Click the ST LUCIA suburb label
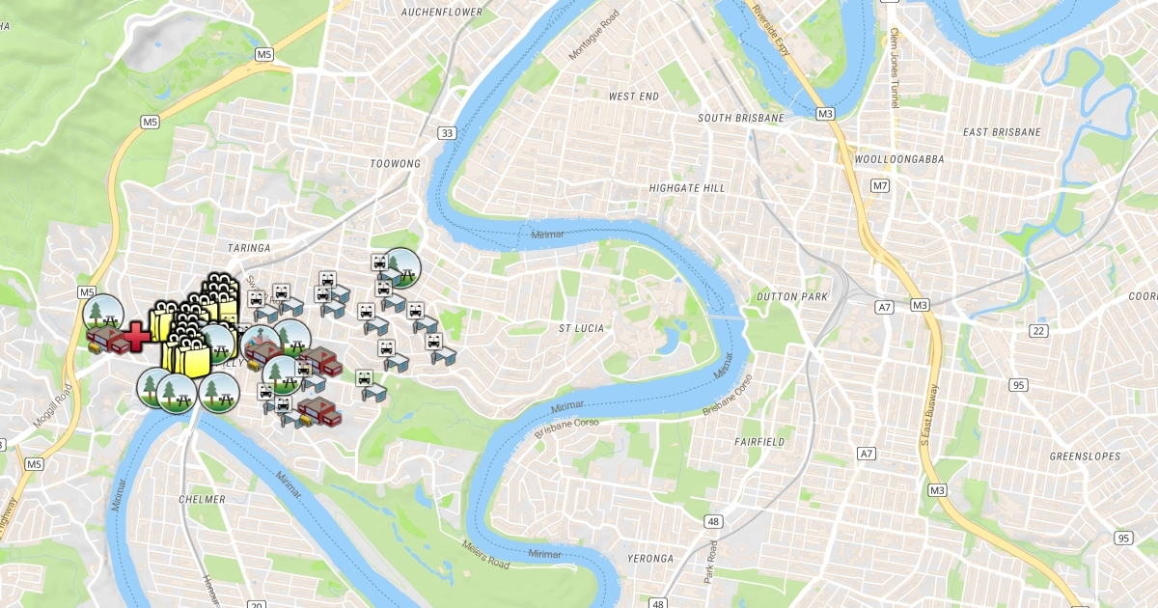 click(582, 329)
